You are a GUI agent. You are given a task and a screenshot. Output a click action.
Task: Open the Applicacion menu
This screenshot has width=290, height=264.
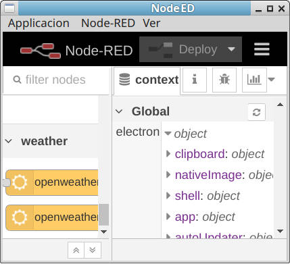click(39, 23)
